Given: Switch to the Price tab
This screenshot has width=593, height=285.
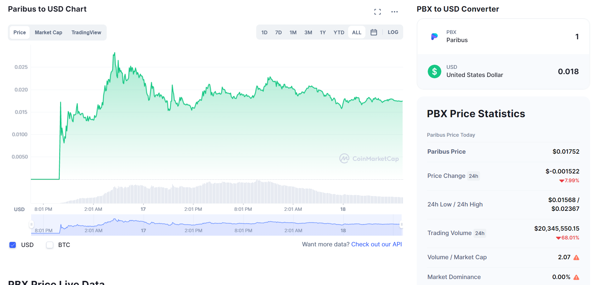Looking at the screenshot, I should [20, 32].
